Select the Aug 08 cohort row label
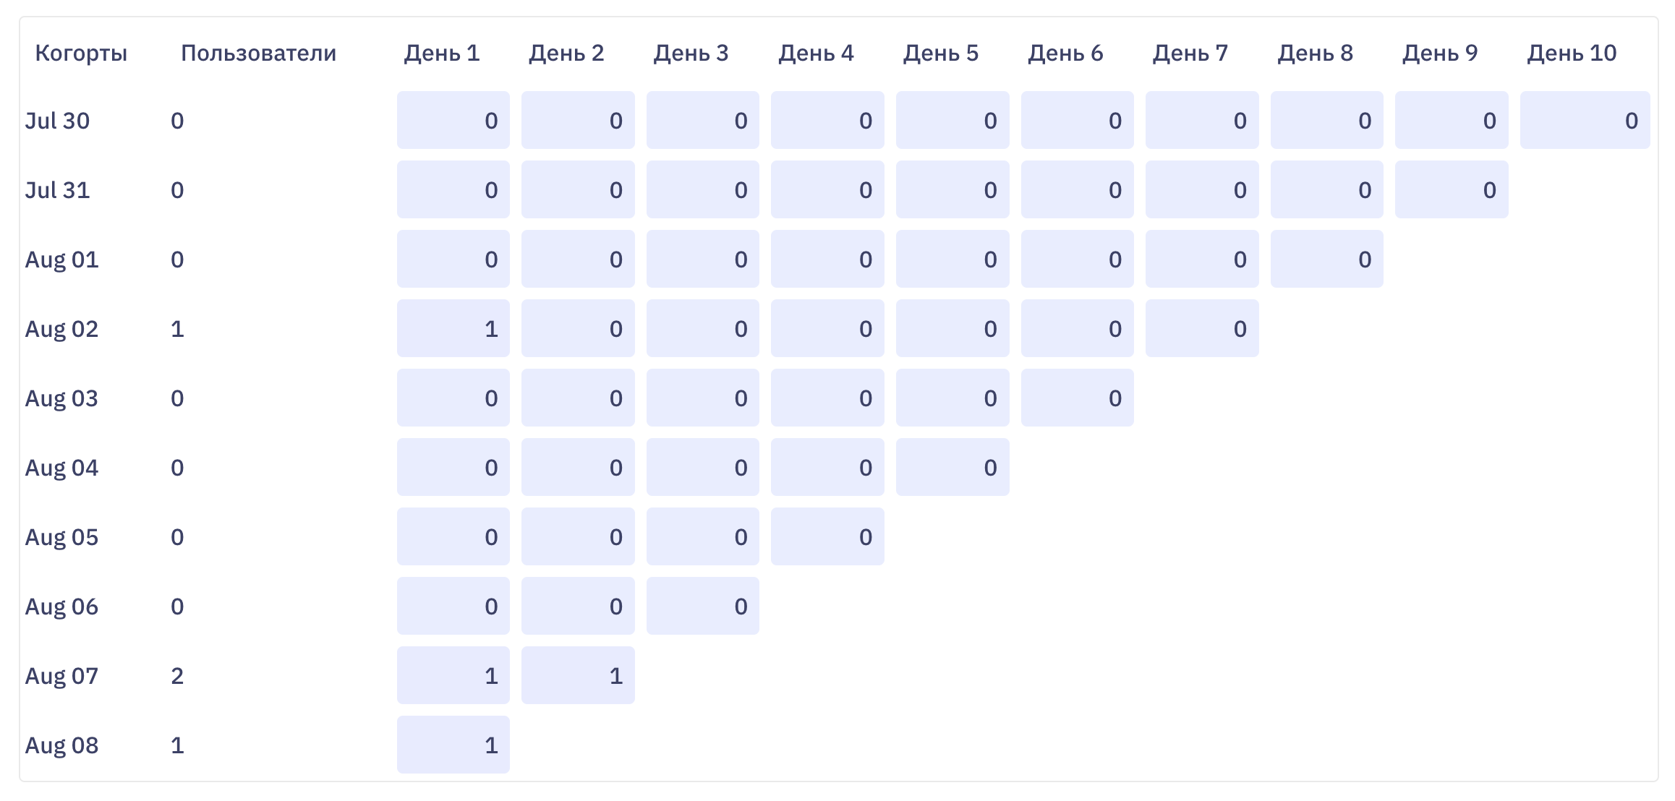The width and height of the screenshot is (1675, 801). [x=61, y=745]
